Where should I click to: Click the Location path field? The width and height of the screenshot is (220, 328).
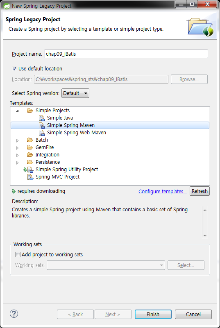pos(101,79)
